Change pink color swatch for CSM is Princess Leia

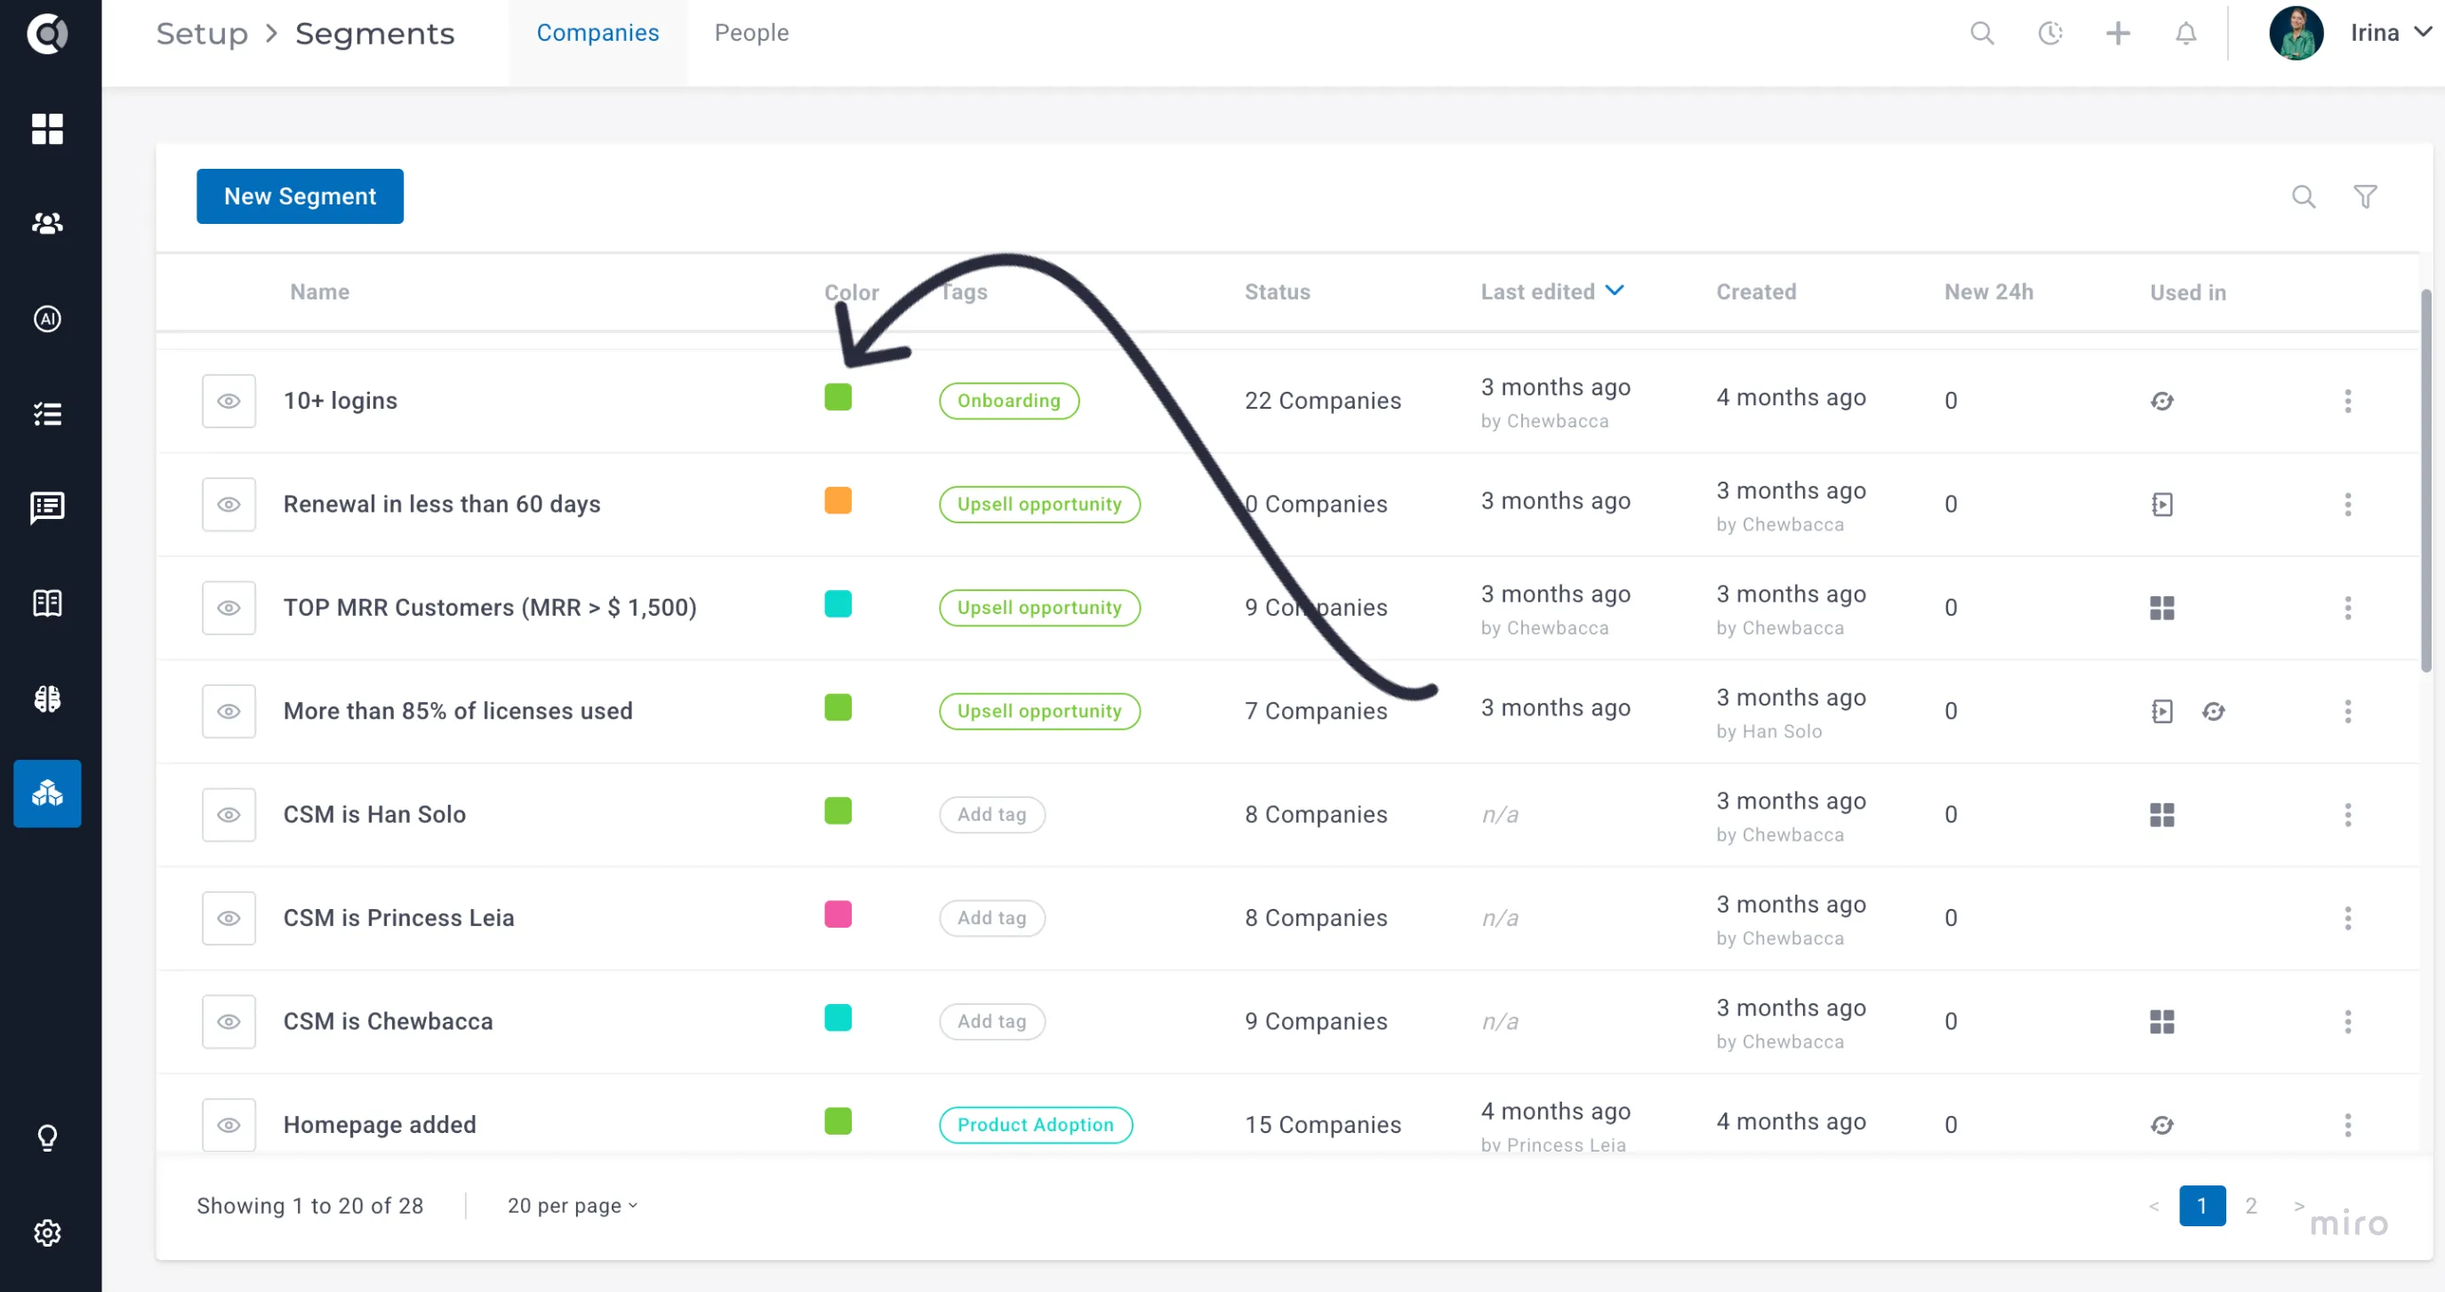click(838, 913)
